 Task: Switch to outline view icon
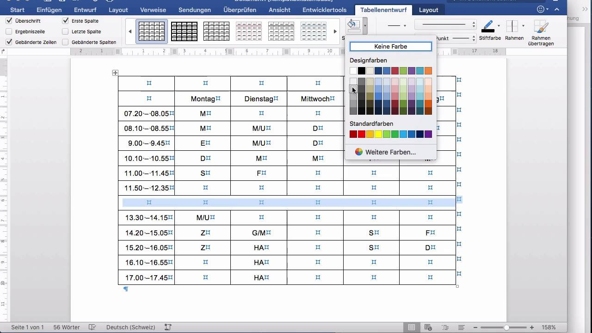click(x=445, y=327)
